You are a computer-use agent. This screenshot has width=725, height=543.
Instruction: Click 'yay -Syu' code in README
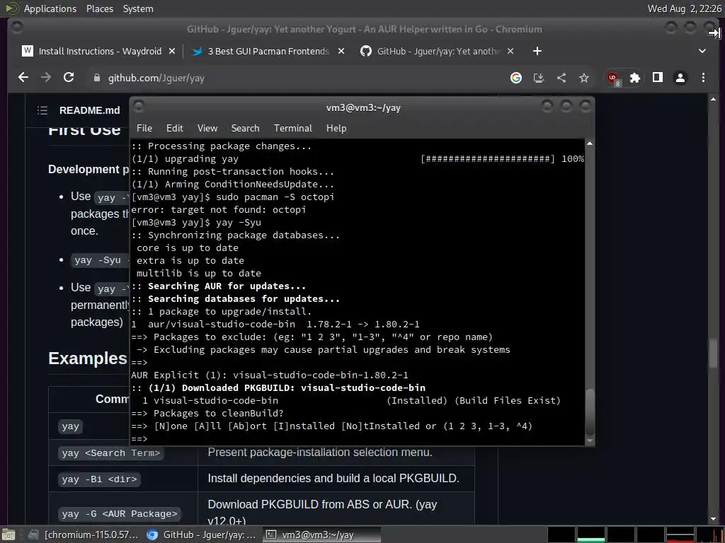click(98, 260)
